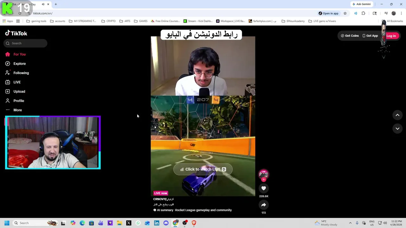406x228 pixels.
Task: Go to previous video with up chevron
Action: coord(397,115)
